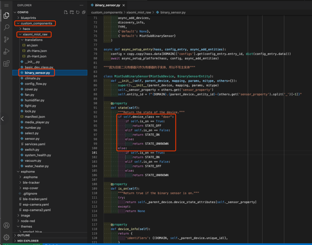Click binary_sensor.py in the breadcrumb
Screen dimensions: 312x245
click(x=173, y=12)
